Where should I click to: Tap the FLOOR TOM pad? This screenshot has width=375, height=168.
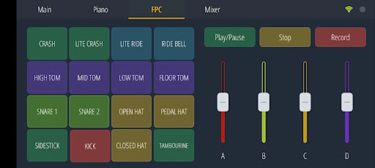pos(174,78)
